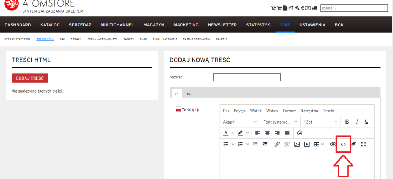The image size is (393, 179).
Task: Open the system font family dropdown
Action: point(280,122)
